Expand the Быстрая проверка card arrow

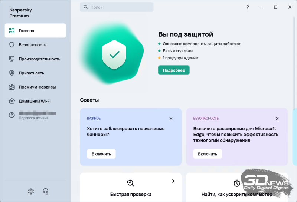click(x=173, y=181)
